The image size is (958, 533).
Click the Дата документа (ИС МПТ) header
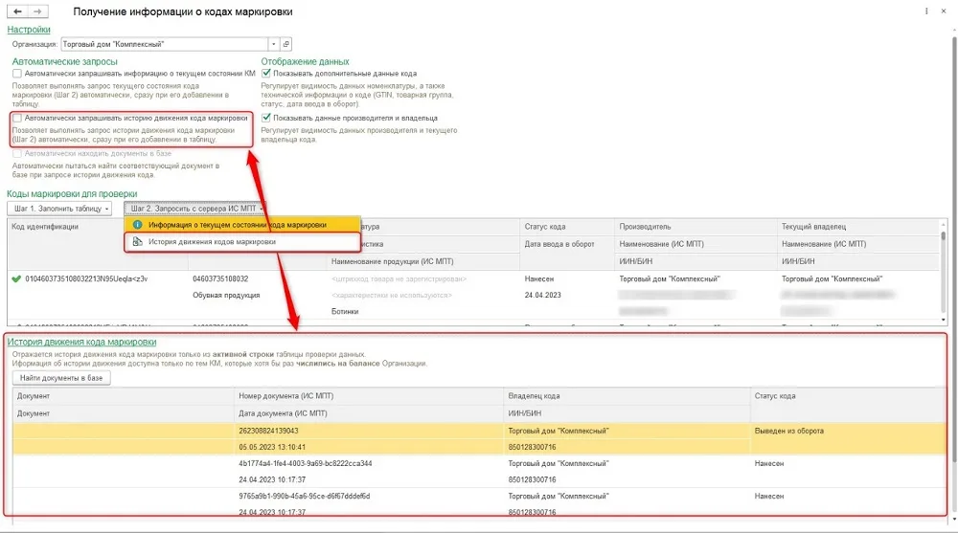(283, 413)
